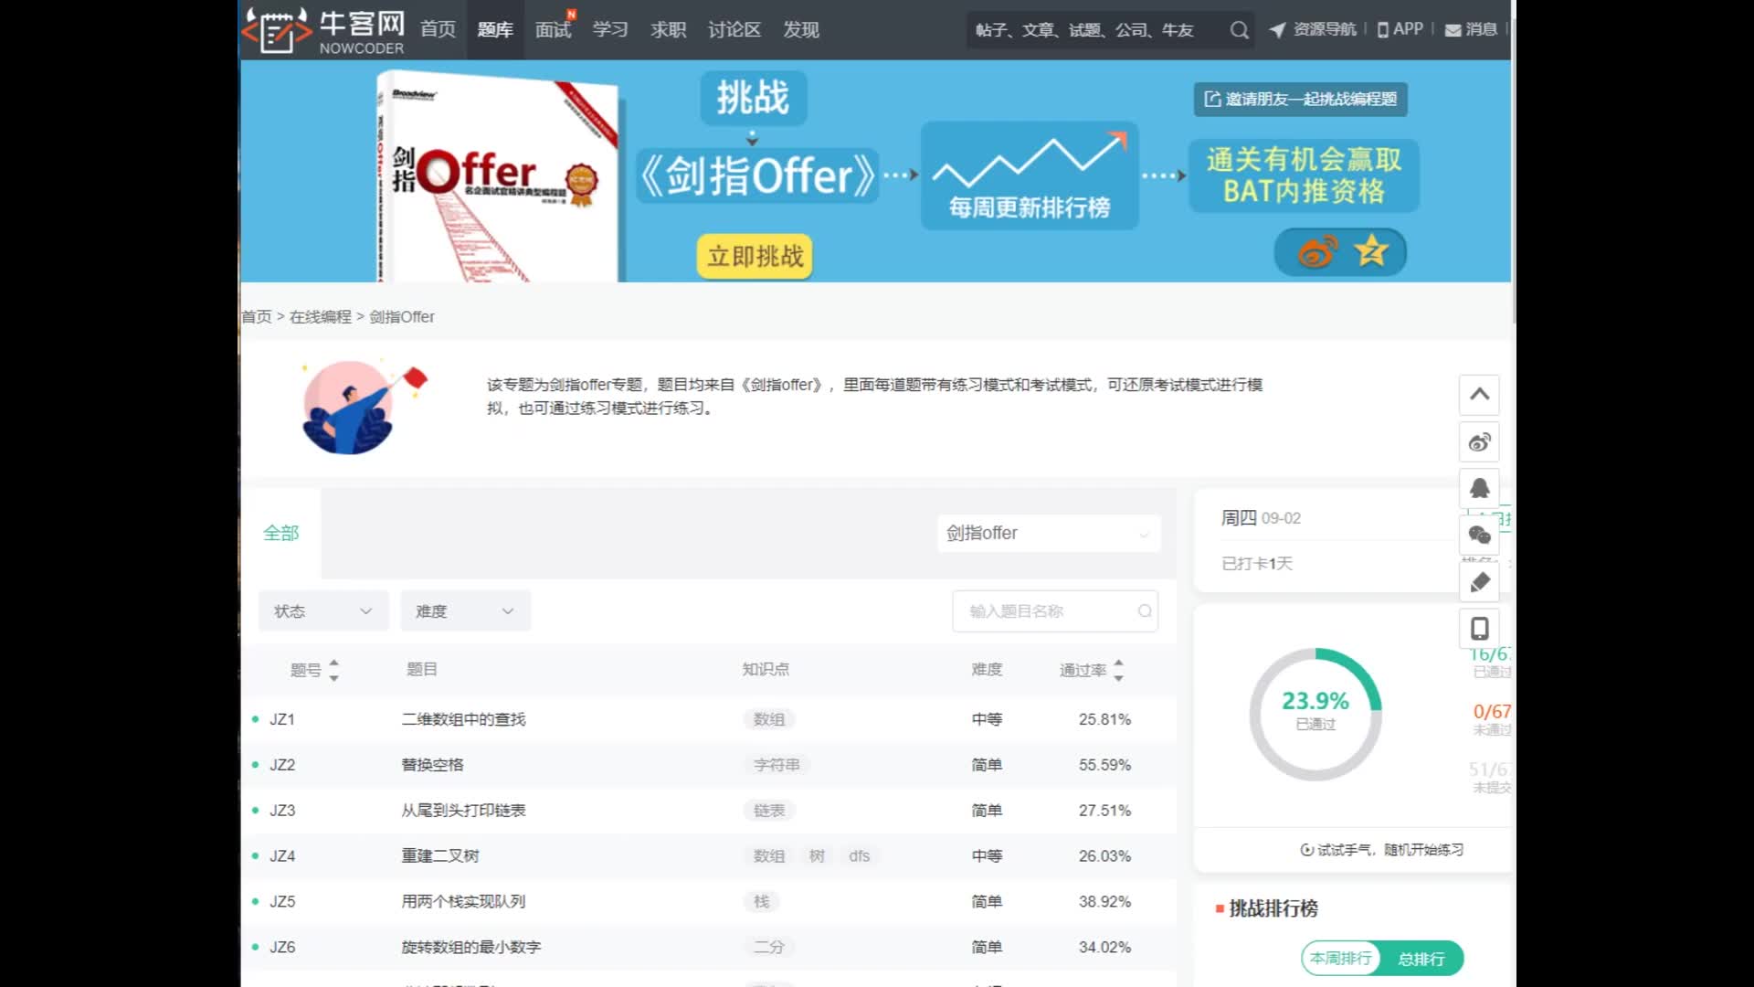Click 首页 breadcrumb link
The width and height of the screenshot is (1754, 987).
coord(257,317)
